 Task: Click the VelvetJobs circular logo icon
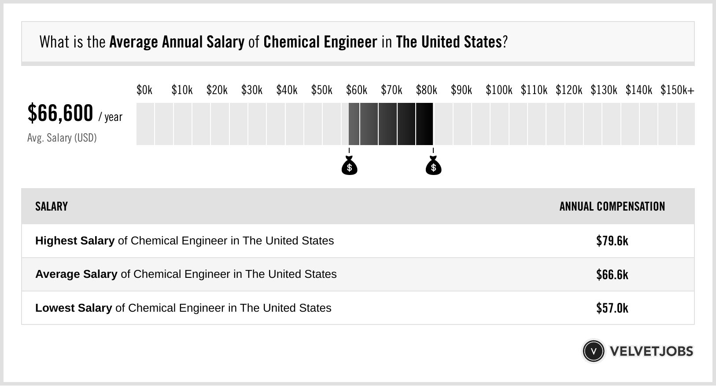click(593, 351)
